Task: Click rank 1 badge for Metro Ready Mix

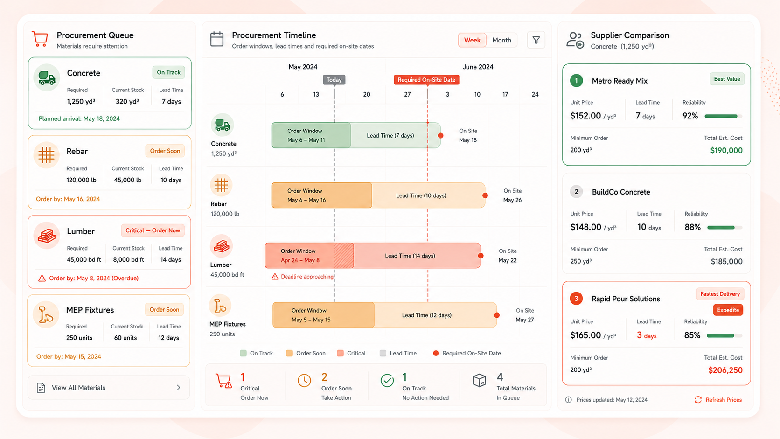Action: click(576, 81)
